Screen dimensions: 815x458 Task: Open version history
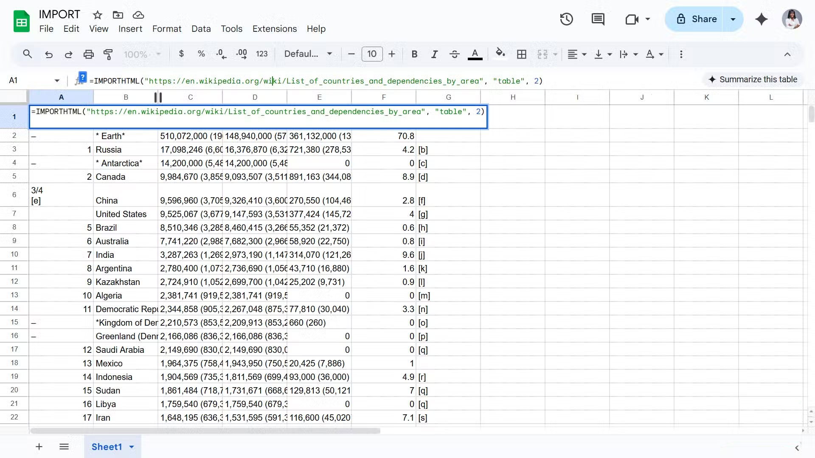click(566, 19)
